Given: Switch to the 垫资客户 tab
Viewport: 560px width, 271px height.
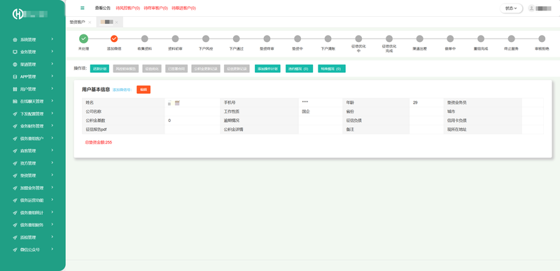Looking at the screenshot, I should (x=78, y=22).
